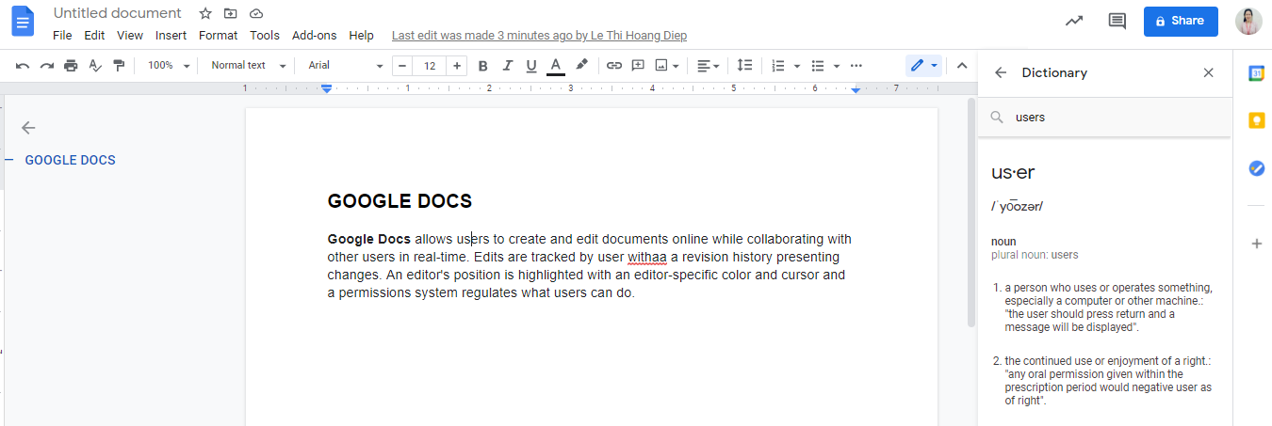The height and width of the screenshot is (426, 1272).
Task: Open the text color picker
Action: (556, 66)
